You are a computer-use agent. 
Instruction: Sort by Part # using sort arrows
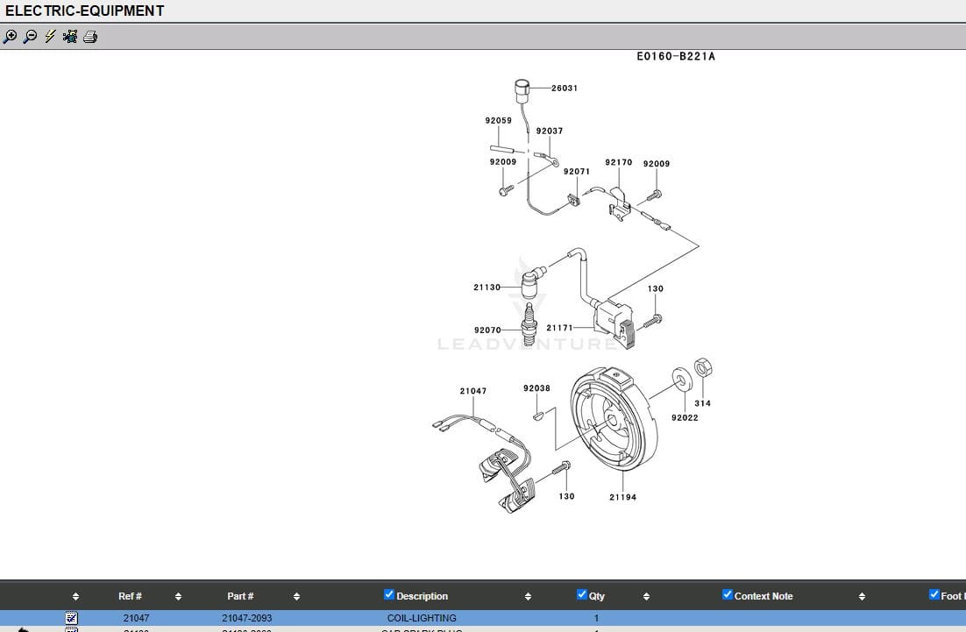[x=296, y=597]
